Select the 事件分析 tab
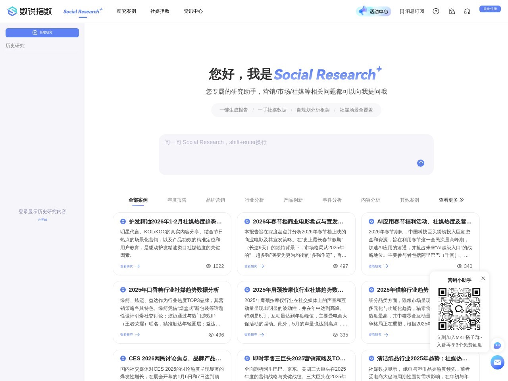 click(x=332, y=200)
